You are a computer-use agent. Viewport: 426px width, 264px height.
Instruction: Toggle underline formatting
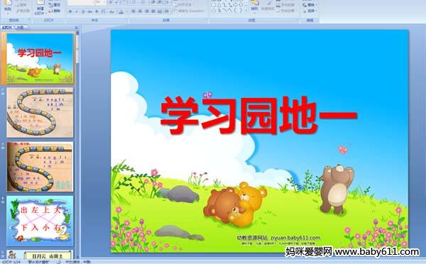coord(83,11)
